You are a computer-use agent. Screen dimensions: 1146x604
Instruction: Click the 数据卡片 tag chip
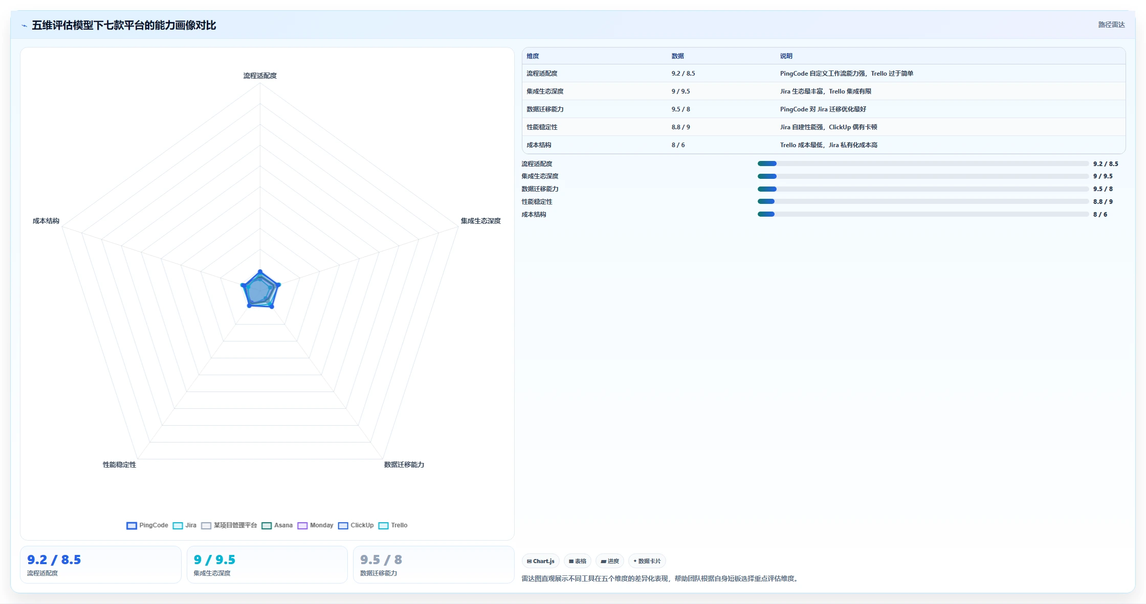pos(647,561)
